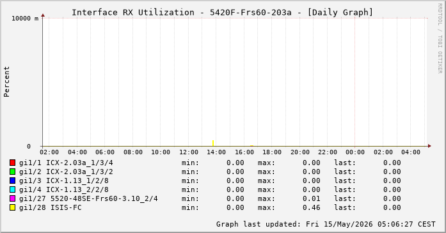Click the 14:00 x-axis time label
Image resolution: width=446 pixels, height=233 pixels.
[x=216, y=152]
